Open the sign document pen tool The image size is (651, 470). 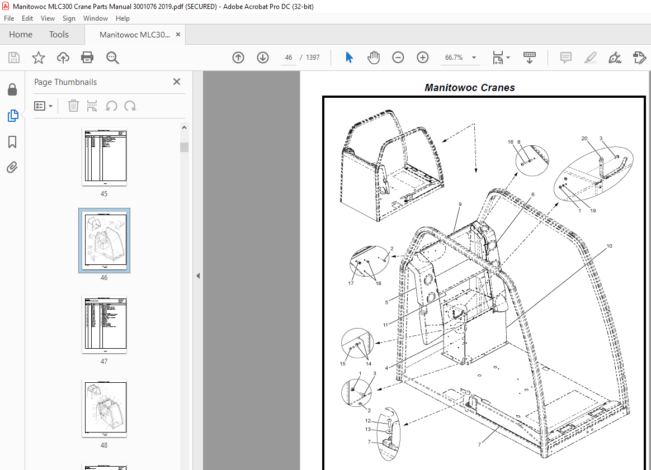(615, 57)
